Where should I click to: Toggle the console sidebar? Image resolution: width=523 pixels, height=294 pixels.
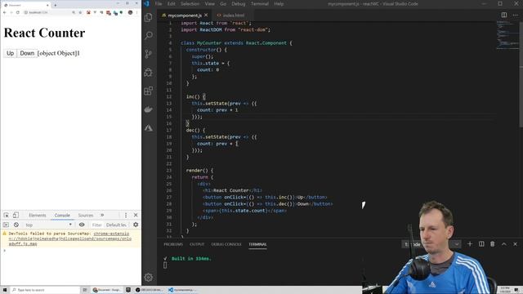6,225
